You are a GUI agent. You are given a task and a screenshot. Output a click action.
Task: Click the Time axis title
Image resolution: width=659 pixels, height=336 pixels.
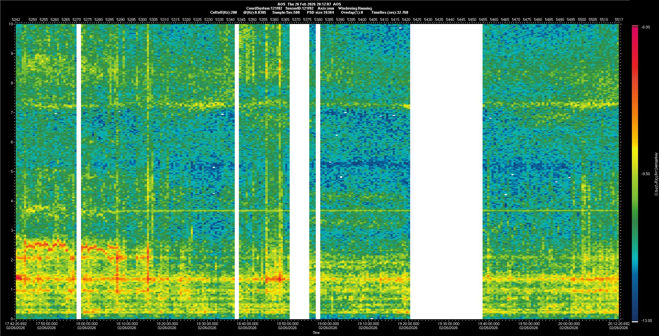(316, 333)
